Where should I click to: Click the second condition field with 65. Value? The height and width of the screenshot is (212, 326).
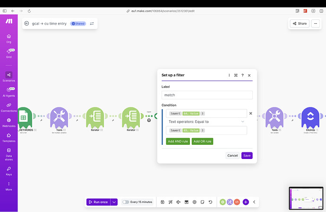click(x=206, y=130)
